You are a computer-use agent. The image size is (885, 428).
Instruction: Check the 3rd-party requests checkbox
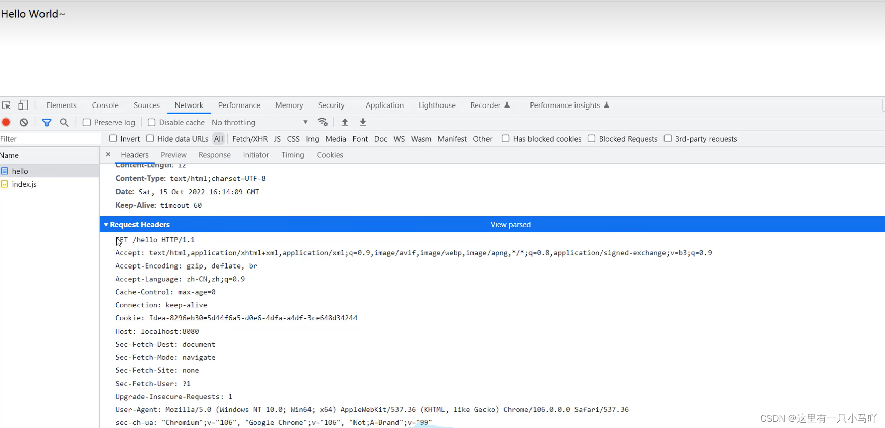[x=668, y=138]
